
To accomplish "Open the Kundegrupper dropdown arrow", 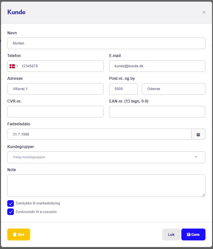I will coord(196,157).
